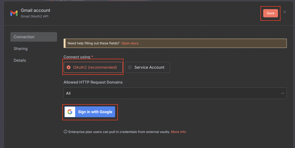
Task: Close the Gmail account credential dialog
Action: (285, 12)
